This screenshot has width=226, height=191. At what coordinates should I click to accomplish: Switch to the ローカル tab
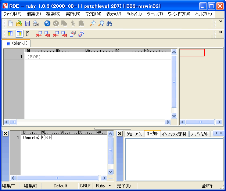click(x=152, y=134)
